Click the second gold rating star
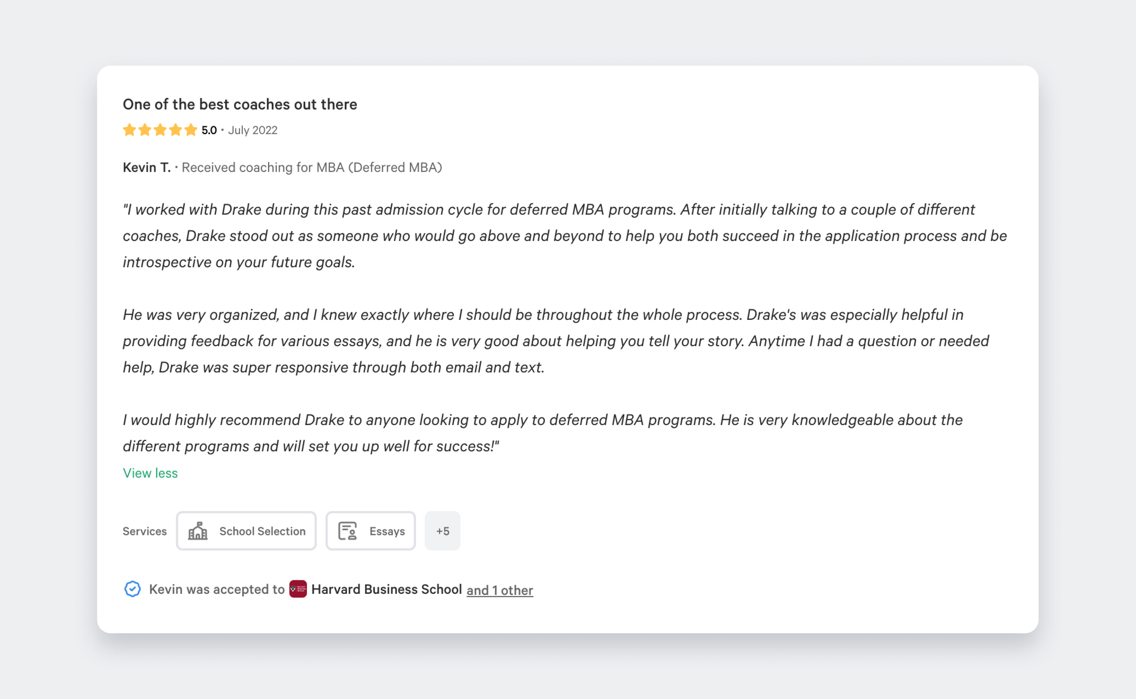1136x699 pixels. 145,130
